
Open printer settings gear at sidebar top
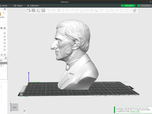(5, 9)
